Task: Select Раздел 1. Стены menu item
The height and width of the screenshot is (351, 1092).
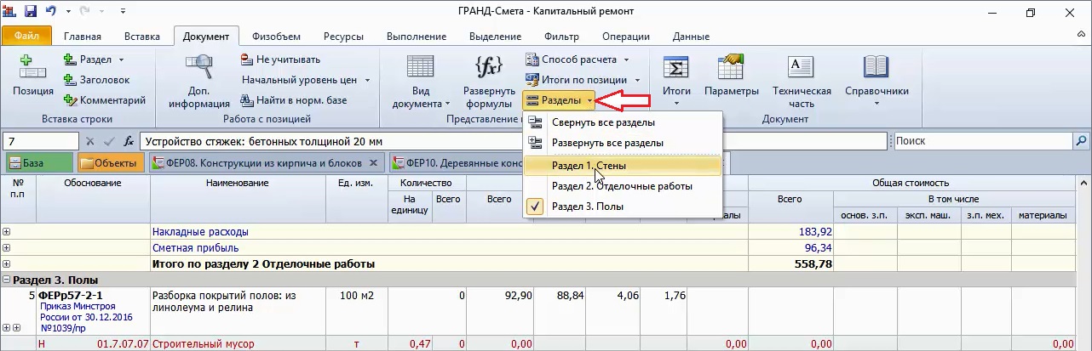Action: pyautogui.click(x=623, y=166)
